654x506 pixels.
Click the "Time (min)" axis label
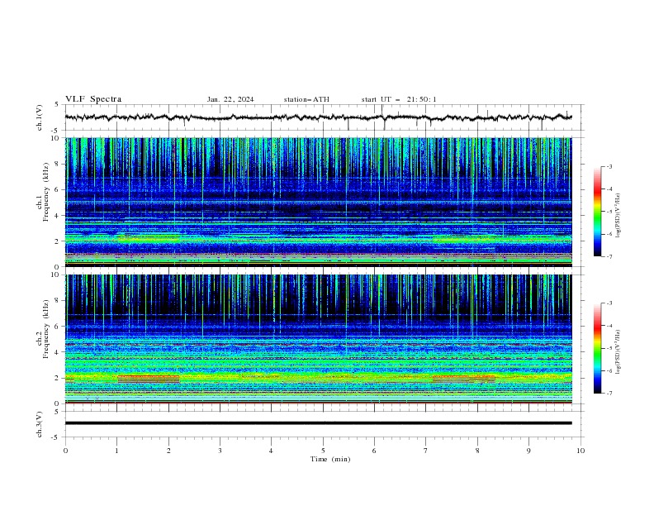click(330, 459)
